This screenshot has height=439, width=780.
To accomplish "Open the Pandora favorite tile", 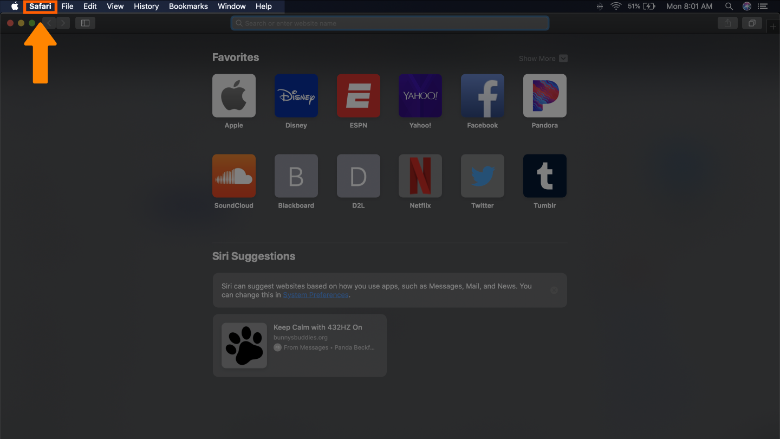I will pyautogui.click(x=545, y=96).
